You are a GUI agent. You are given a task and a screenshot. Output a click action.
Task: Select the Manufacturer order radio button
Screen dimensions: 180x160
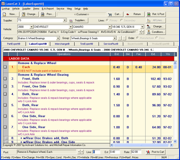tap(138, 38)
